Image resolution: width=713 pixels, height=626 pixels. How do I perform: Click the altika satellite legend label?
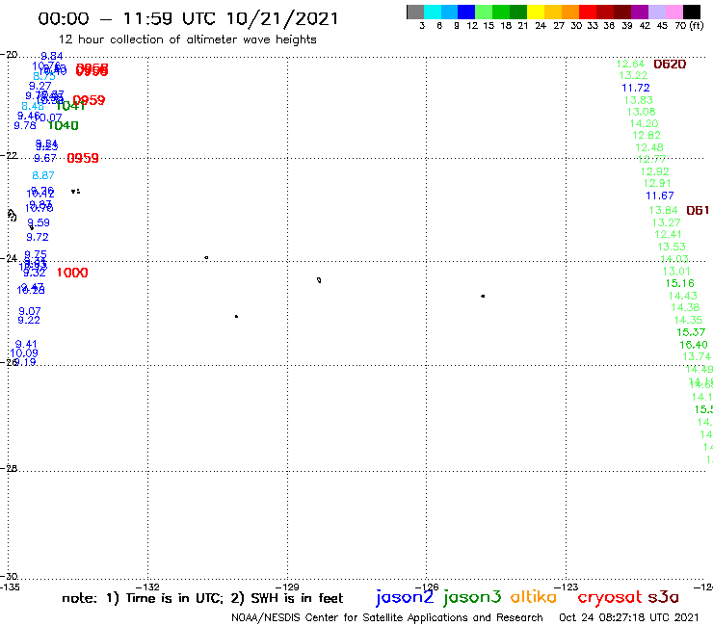pos(533,597)
